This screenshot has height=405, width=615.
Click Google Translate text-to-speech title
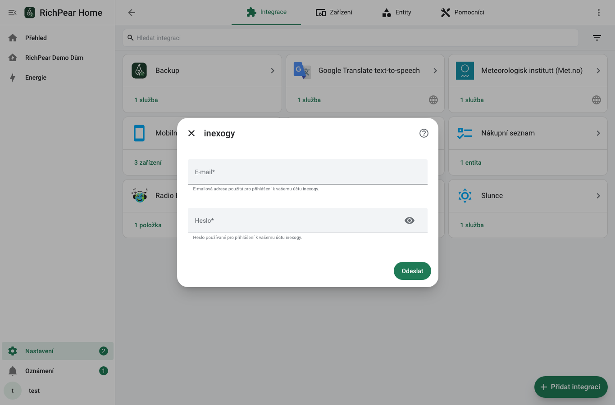tap(369, 71)
